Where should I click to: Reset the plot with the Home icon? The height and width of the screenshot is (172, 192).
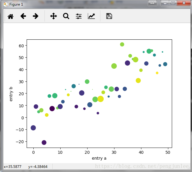pyautogui.click(x=11, y=16)
